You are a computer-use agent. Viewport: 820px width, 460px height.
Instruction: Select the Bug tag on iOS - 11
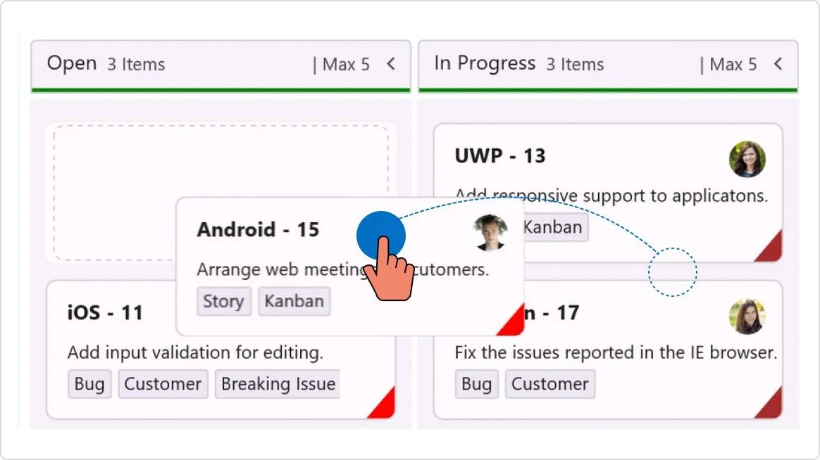tap(89, 384)
